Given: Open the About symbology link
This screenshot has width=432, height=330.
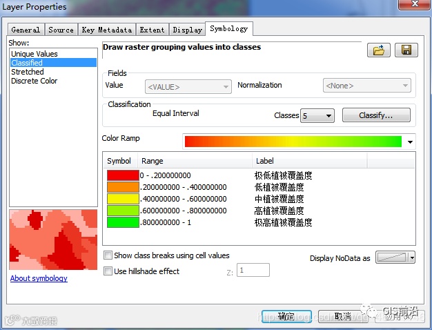Looking at the screenshot, I should coord(39,278).
